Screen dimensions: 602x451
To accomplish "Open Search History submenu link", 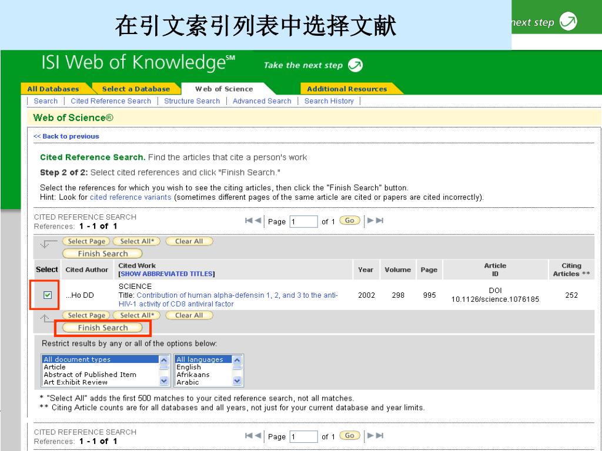I will [x=329, y=101].
